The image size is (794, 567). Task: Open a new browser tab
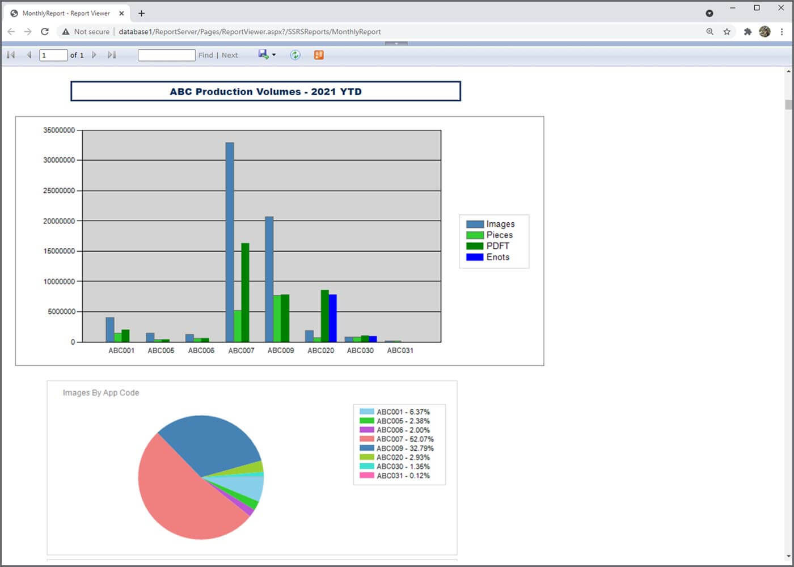point(141,12)
